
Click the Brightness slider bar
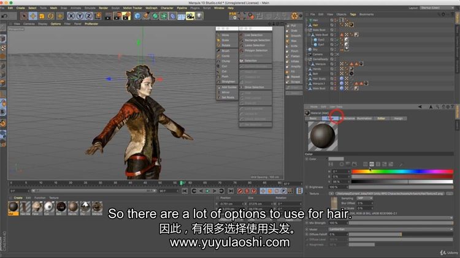tap(401, 187)
